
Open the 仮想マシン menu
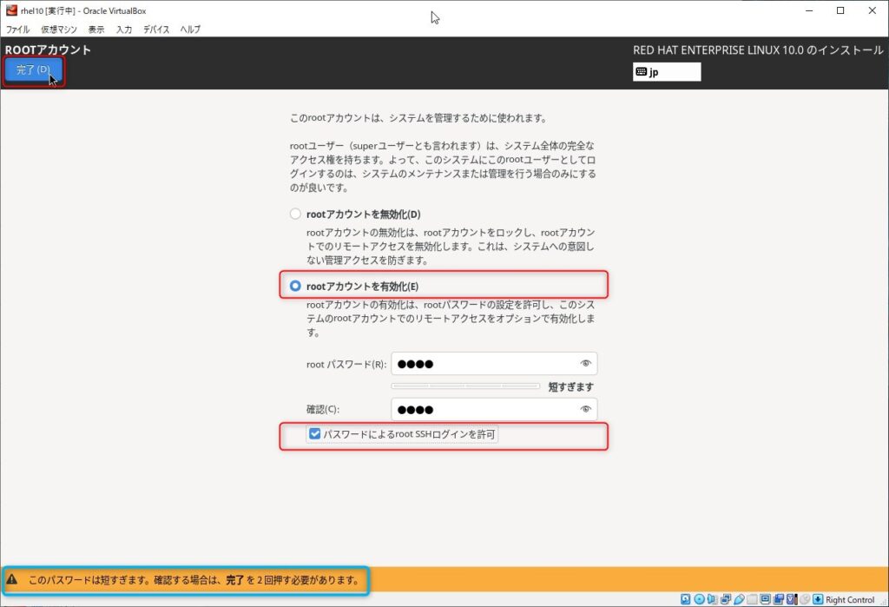tap(59, 30)
